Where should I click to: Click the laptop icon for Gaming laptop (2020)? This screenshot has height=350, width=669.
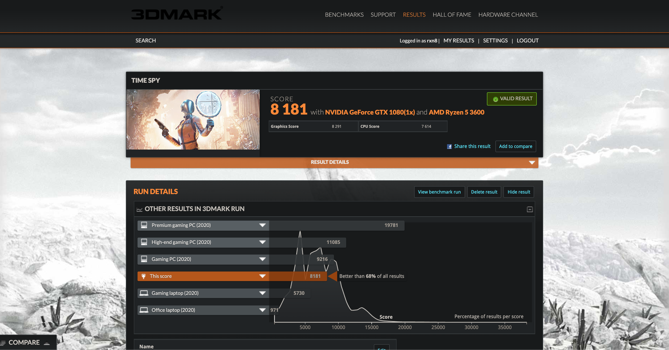[x=144, y=293]
